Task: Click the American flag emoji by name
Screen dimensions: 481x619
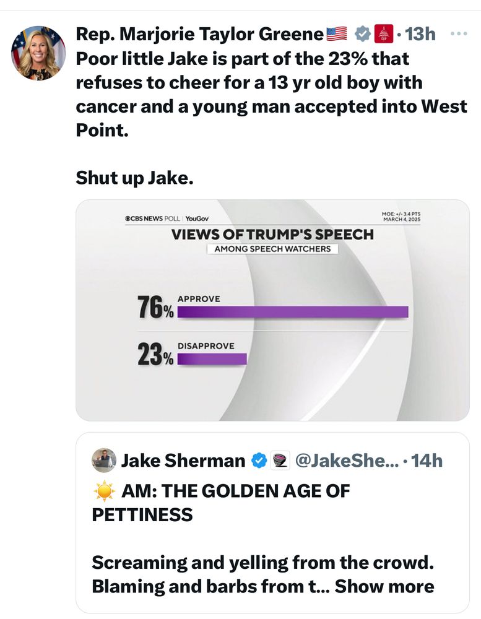Action: (x=337, y=35)
